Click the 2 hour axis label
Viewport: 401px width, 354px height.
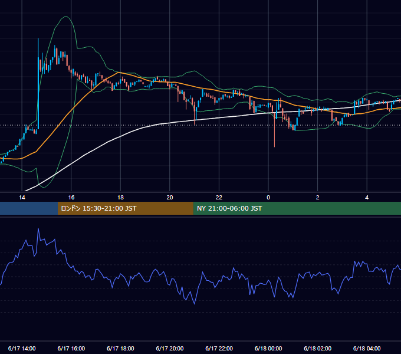pos(318,198)
